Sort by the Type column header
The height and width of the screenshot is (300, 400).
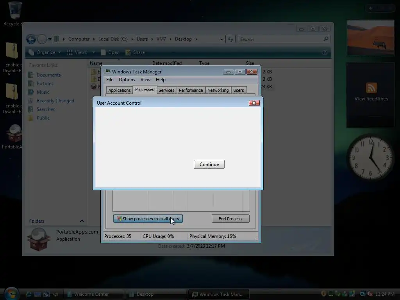[204, 63]
